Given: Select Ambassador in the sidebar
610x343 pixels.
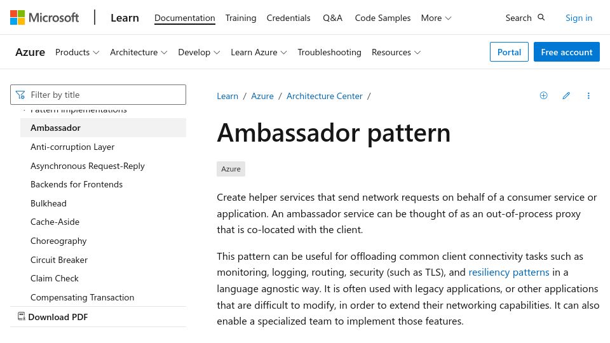Looking at the screenshot, I should (103, 128).
